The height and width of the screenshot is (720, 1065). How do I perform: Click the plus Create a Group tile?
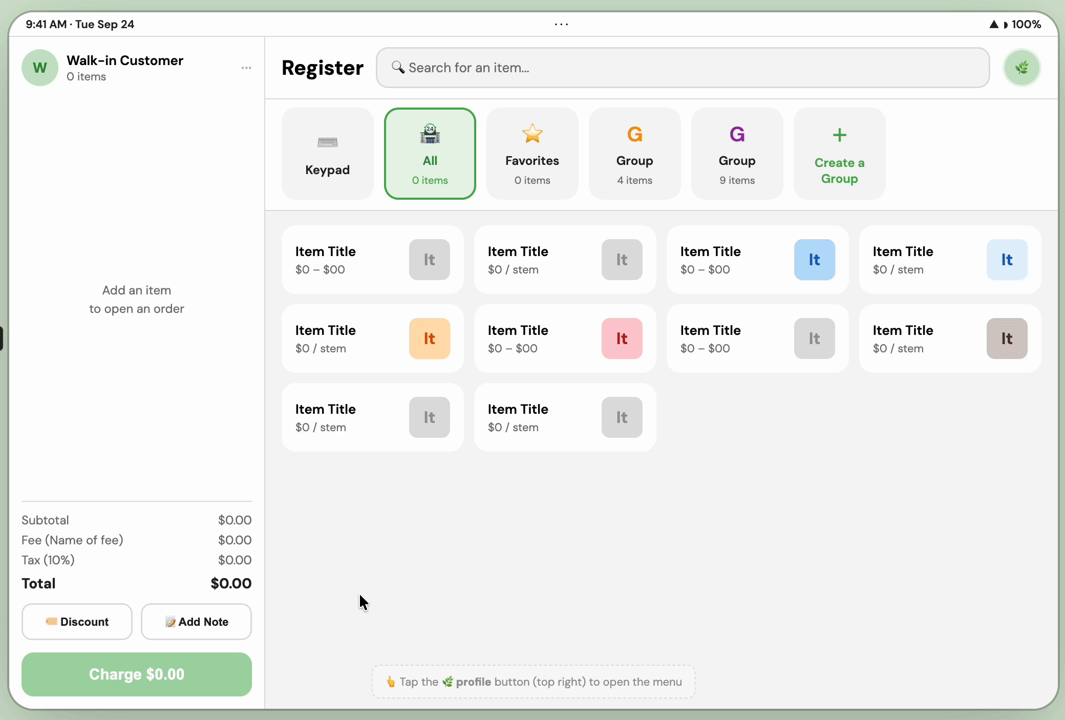(x=840, y=154)
